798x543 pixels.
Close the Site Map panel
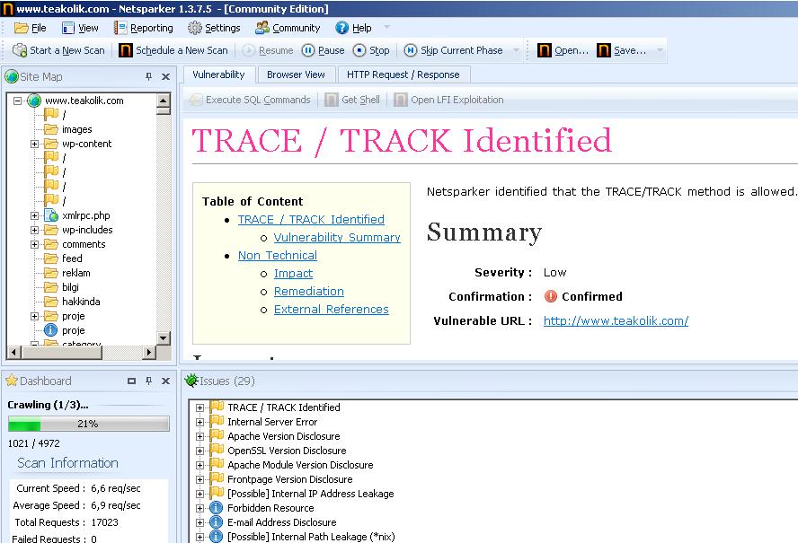[165, 77]
